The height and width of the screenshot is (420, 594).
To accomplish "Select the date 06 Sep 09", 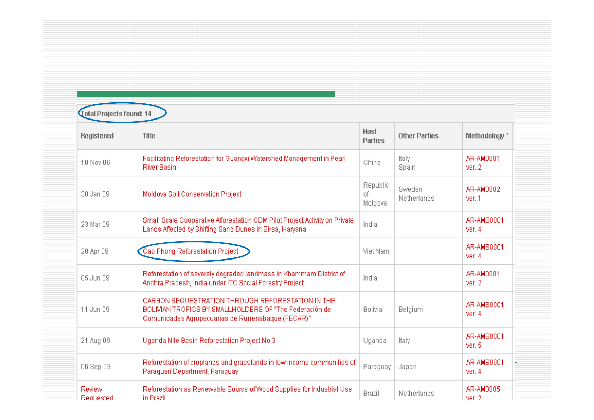I will 96,367.
